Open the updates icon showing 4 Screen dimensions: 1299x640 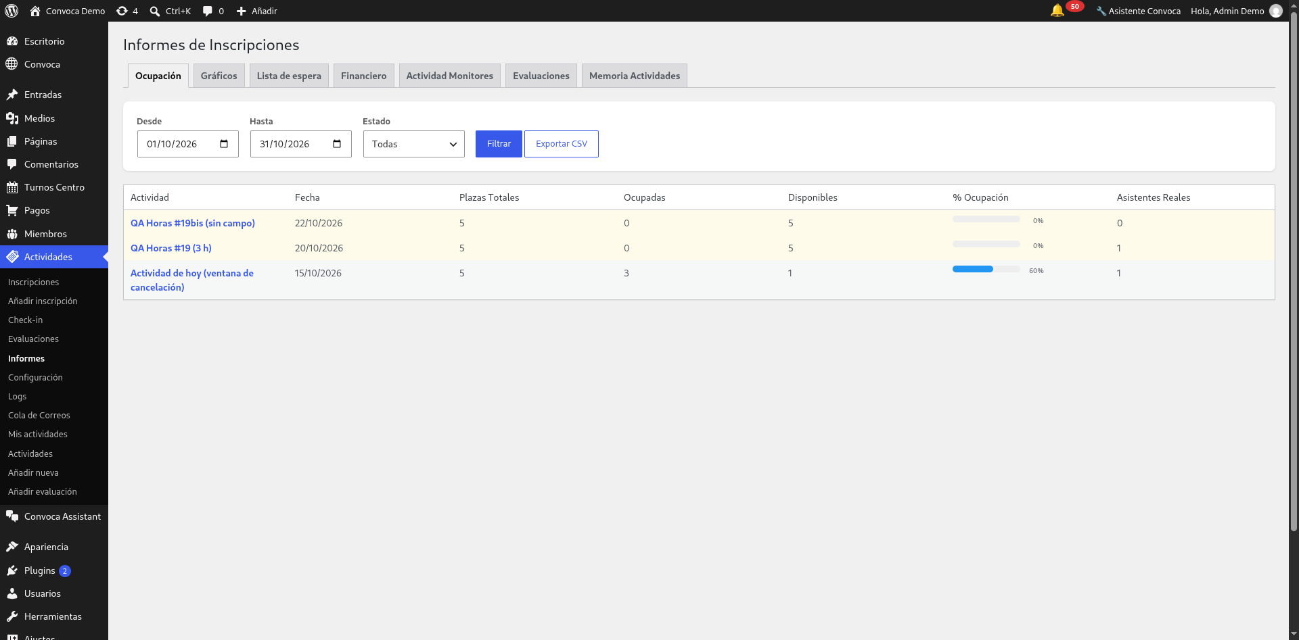pyautogui.click(x=122, y=11)
